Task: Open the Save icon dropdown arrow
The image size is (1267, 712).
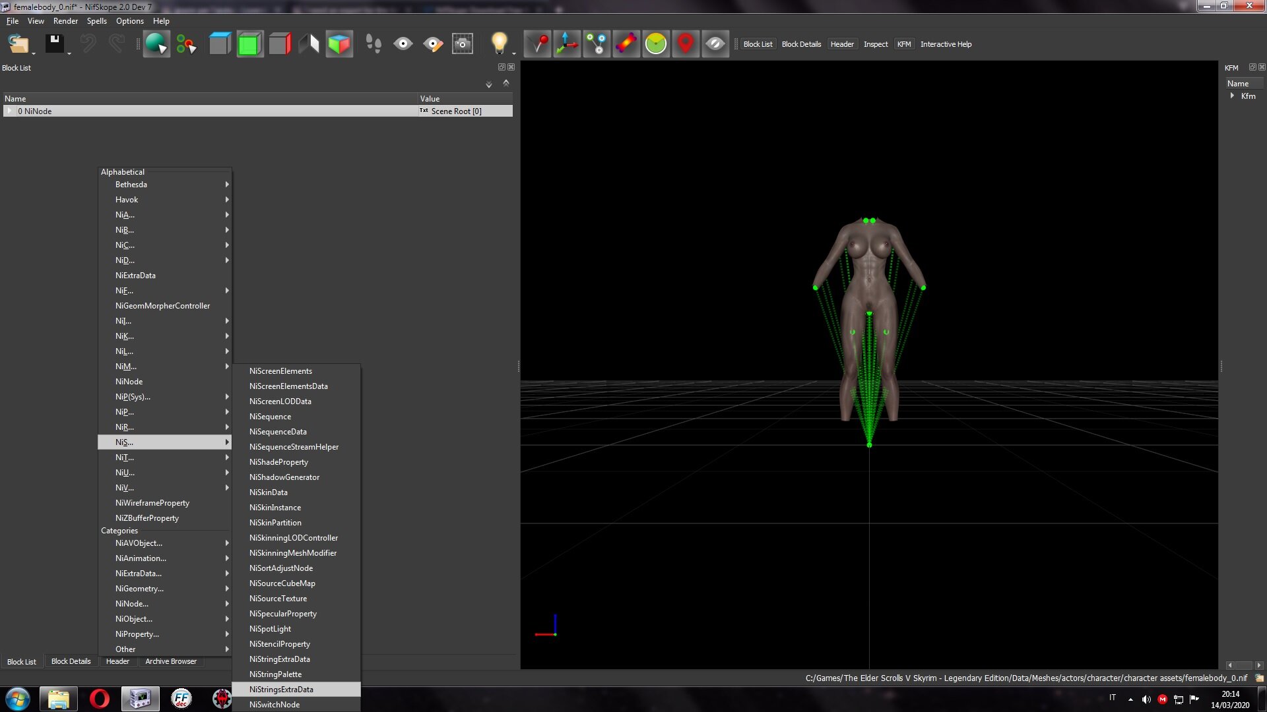Action: coord(69,53)
